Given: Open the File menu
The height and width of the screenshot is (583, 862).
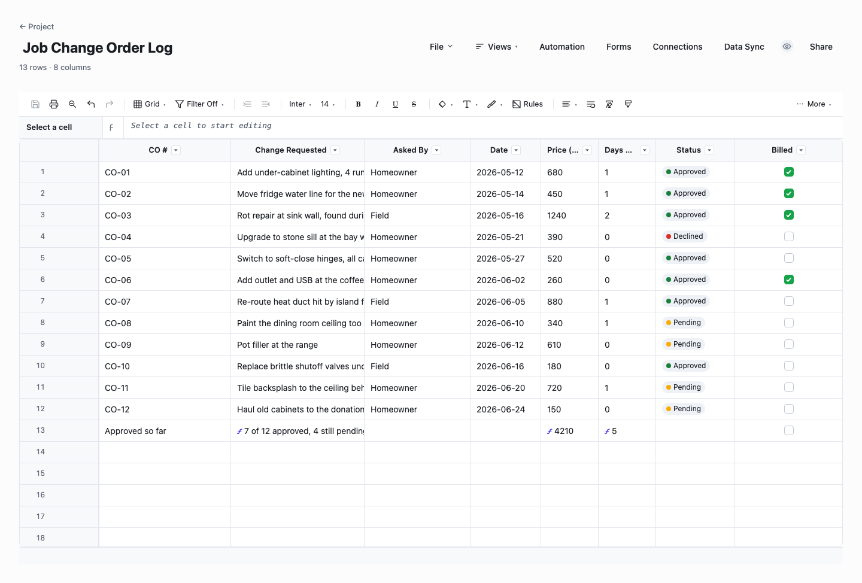Looking at the screenshot, I should (441, 47).
